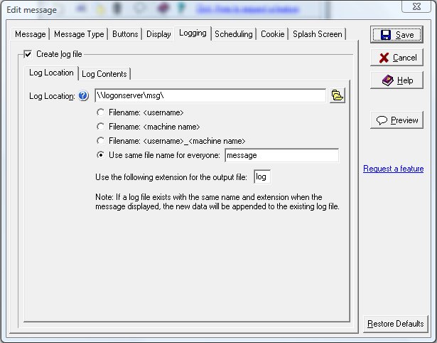Open the Message Type tab

pyautogui.click(x=79, y=34)
